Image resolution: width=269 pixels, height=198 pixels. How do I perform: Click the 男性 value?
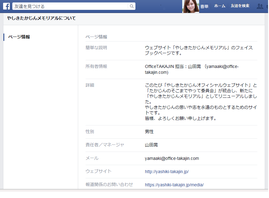149,132
